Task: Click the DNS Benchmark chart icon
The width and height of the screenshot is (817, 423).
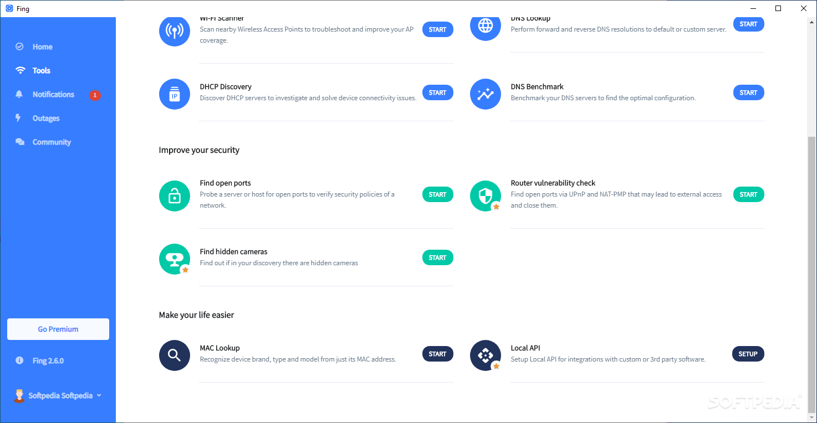Action: point(486,94)
